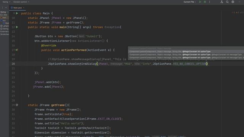Select the Swing.iml file in project tree
The image size is (244, 137).
coord(5,29)
